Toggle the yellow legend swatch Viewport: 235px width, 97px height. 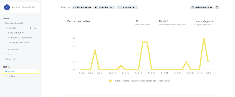[110, 81]
